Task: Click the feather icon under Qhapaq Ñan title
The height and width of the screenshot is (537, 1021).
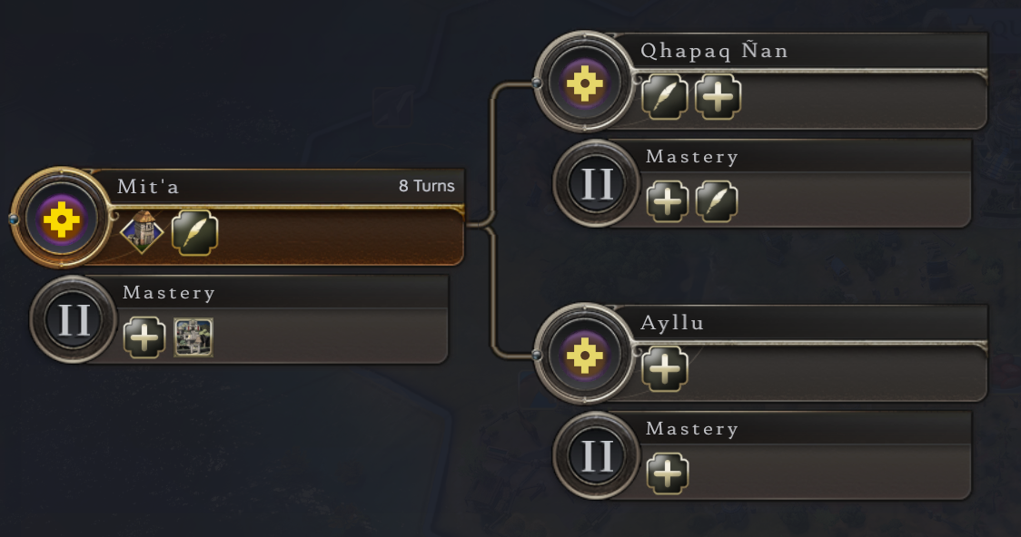Action: coord(665,97)
